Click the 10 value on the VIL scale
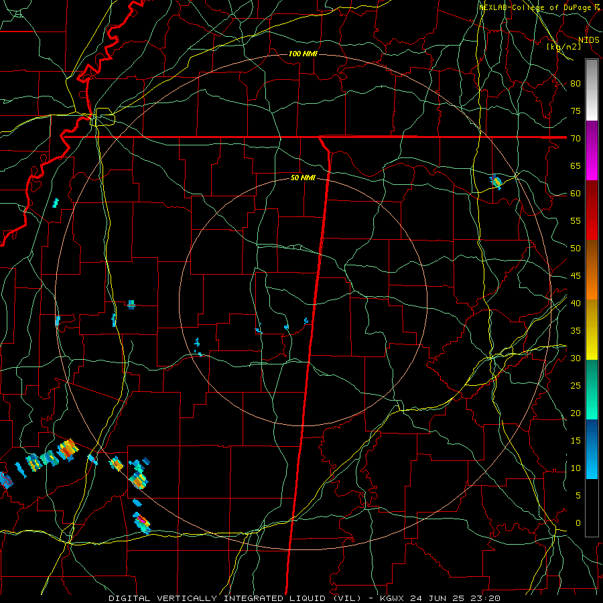This screenshot has height=603, width=603. [576, 468]
